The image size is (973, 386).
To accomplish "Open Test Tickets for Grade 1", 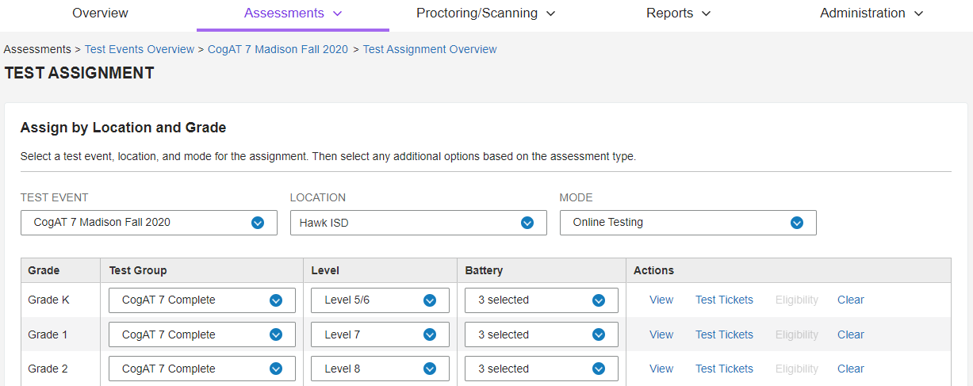I will (724, 335).
